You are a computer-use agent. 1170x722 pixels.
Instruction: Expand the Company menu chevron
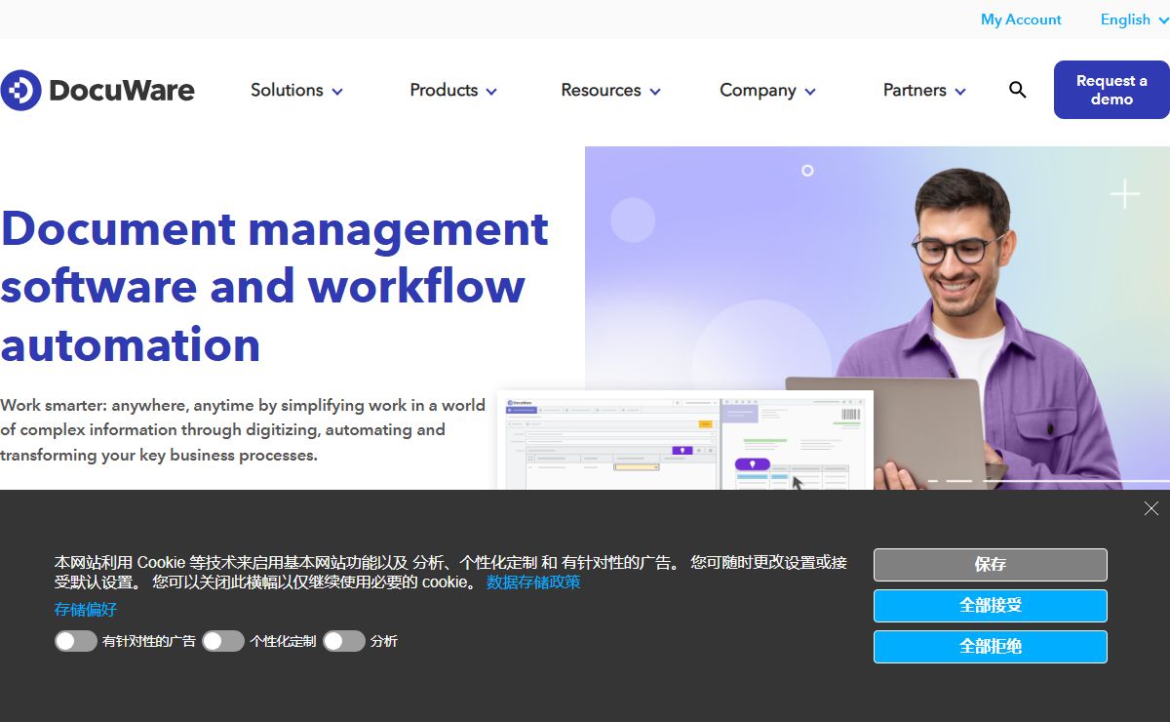809,92
